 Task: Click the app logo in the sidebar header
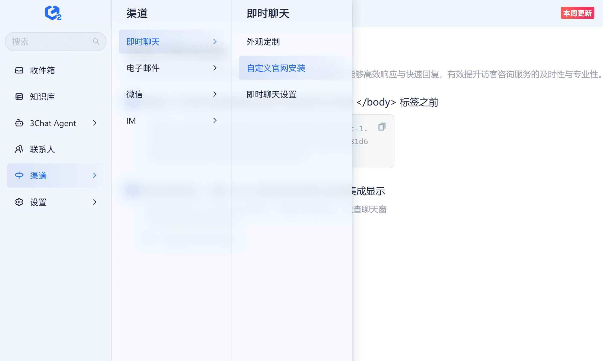[53, 13]
